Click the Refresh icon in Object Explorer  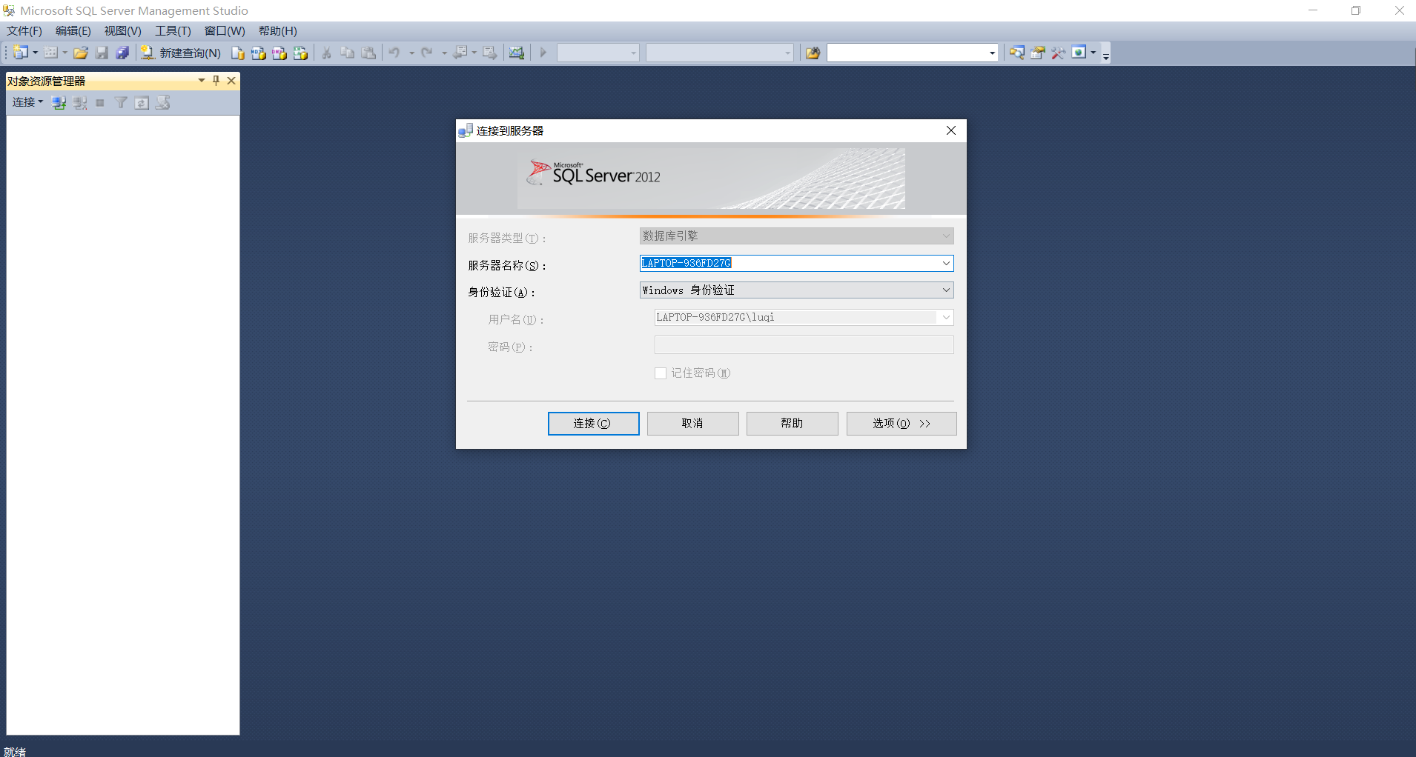coord(142,102)
